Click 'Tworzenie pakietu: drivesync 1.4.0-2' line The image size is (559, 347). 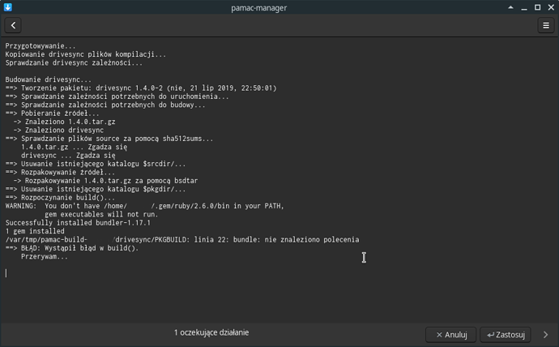141,88
